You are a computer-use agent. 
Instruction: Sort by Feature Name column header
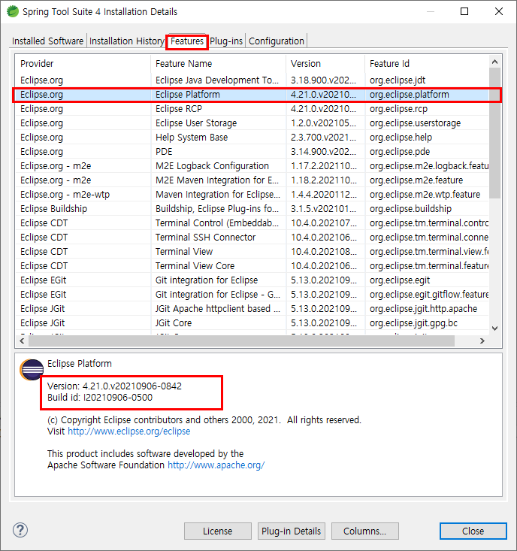click(219, 64)
